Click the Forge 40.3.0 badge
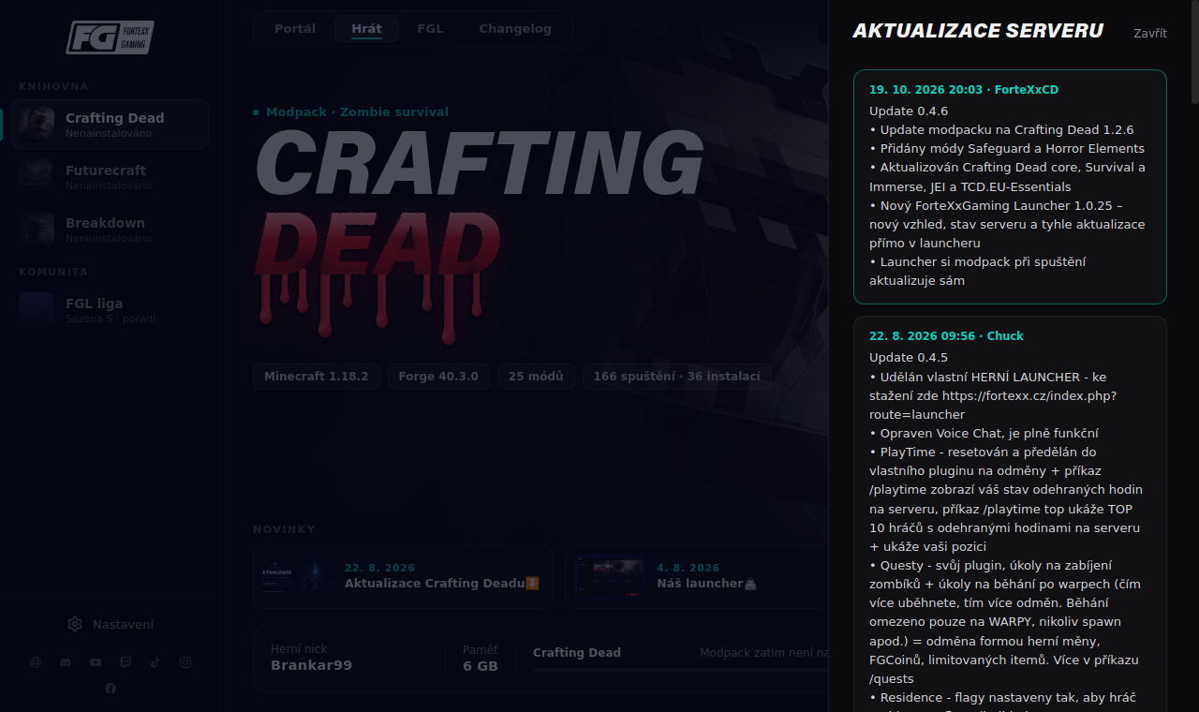The height and width of the screenshot is (712, 1199). point(438,377)
